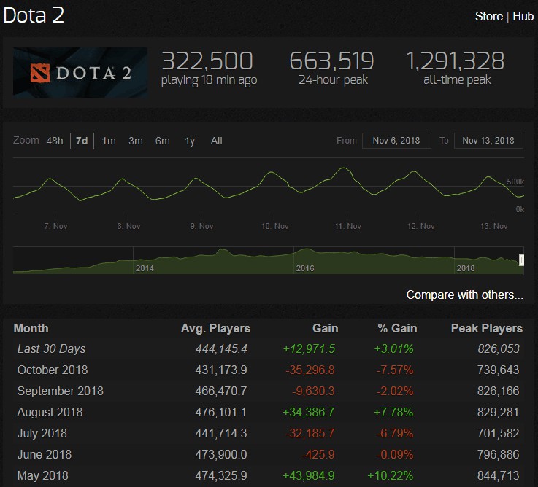Open the Store link
Screen dimensions: 538x487
coord(489,16)
